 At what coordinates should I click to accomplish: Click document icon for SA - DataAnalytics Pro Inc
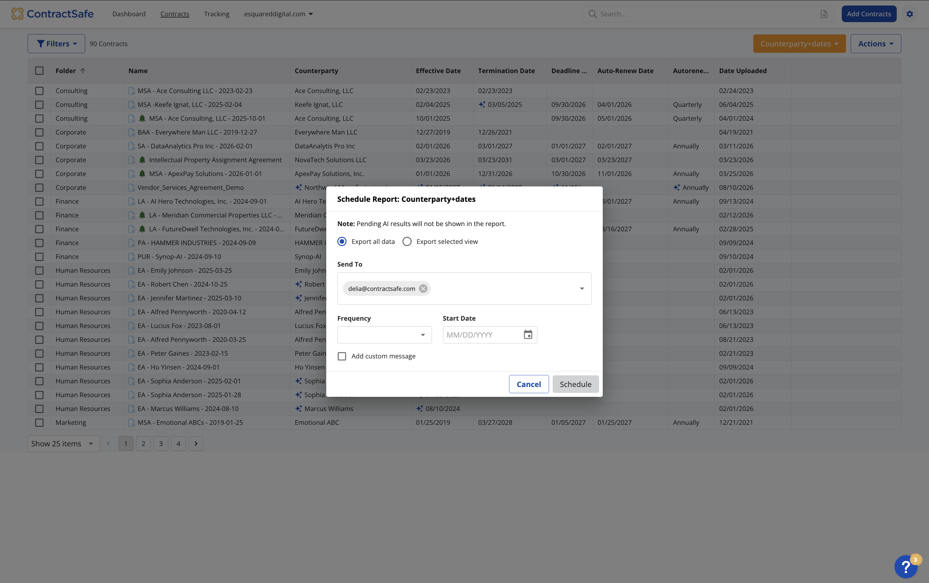(131, 146)
